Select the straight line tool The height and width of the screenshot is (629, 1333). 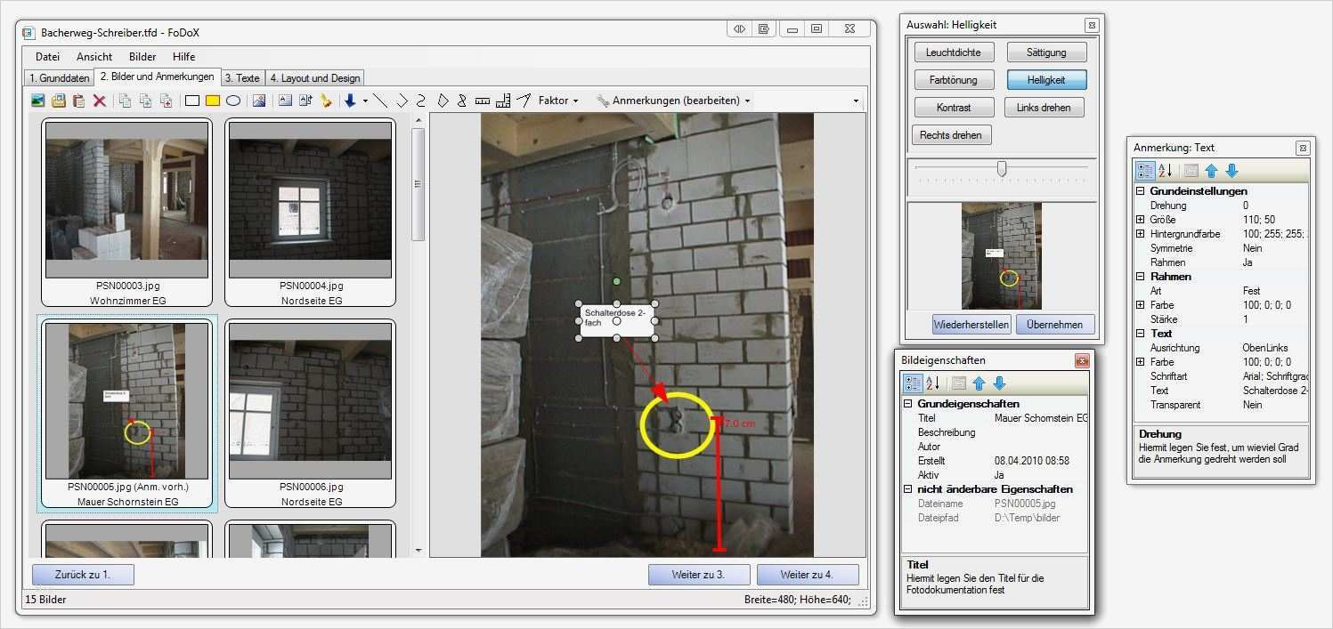point(380,101)
